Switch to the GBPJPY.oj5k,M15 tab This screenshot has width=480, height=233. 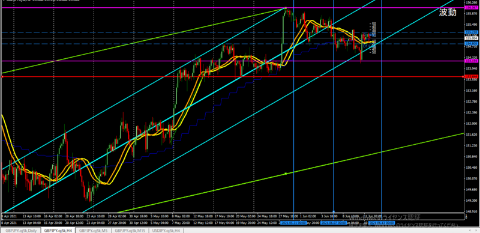130,230
